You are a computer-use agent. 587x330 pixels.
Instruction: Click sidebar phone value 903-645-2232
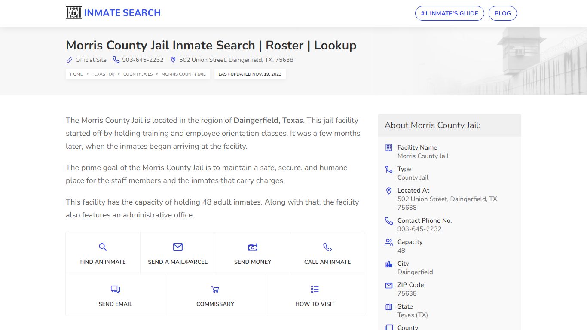pyautogui.click(x=419, y=229)
